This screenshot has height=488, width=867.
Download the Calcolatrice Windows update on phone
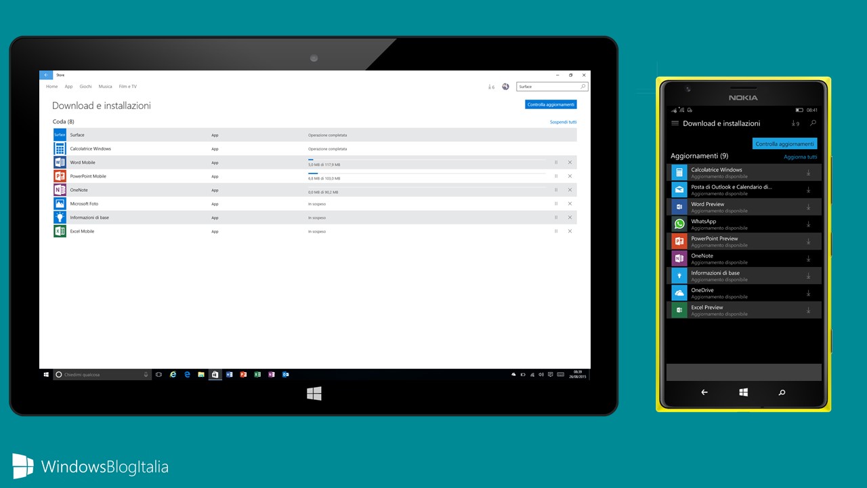pyautogui.click(x=808, y=173)
